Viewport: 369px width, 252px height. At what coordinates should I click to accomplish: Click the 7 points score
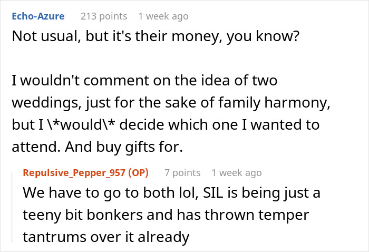[182, 172]
